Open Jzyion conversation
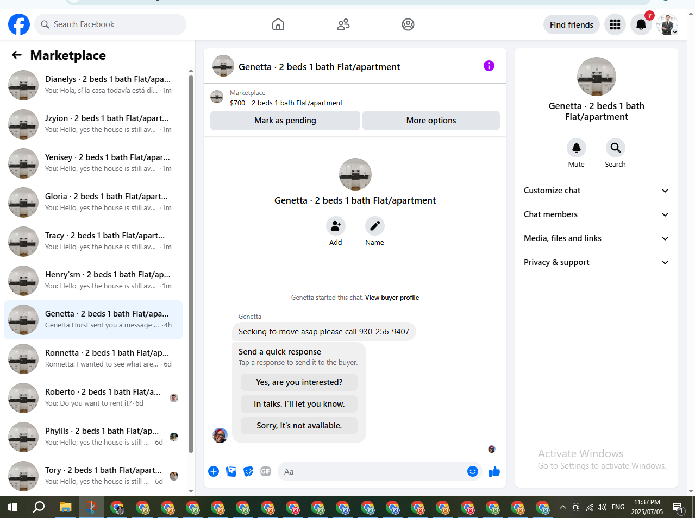This screenshot has height=518, width=695. click(x=93, y=124)
